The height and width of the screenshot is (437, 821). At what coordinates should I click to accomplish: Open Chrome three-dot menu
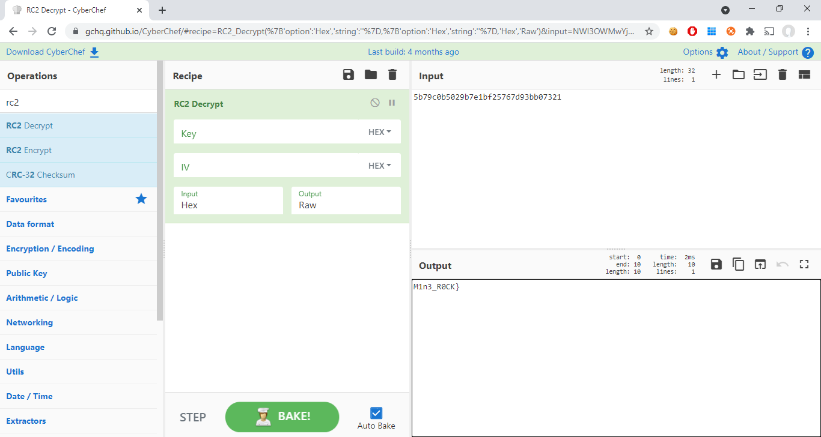pos(808,31)
